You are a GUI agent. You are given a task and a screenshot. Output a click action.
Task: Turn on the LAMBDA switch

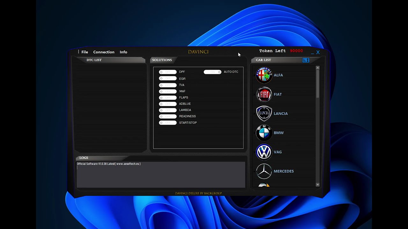168,110
